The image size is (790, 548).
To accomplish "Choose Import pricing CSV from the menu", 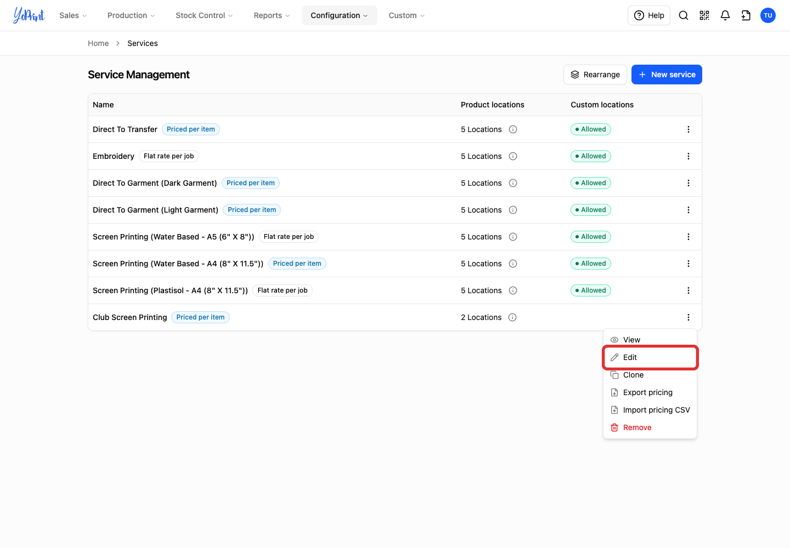I will click(650, 410).
